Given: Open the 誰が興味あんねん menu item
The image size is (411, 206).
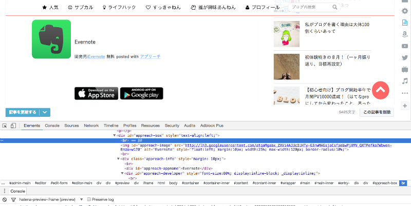Looking at the screenshot, I should click(213, 7).
